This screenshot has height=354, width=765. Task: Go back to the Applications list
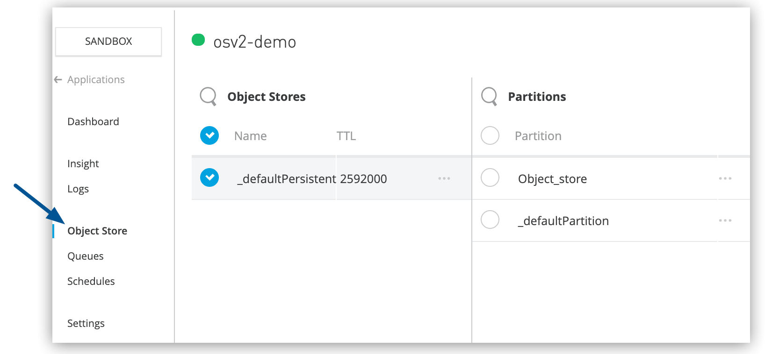point(96,80)
